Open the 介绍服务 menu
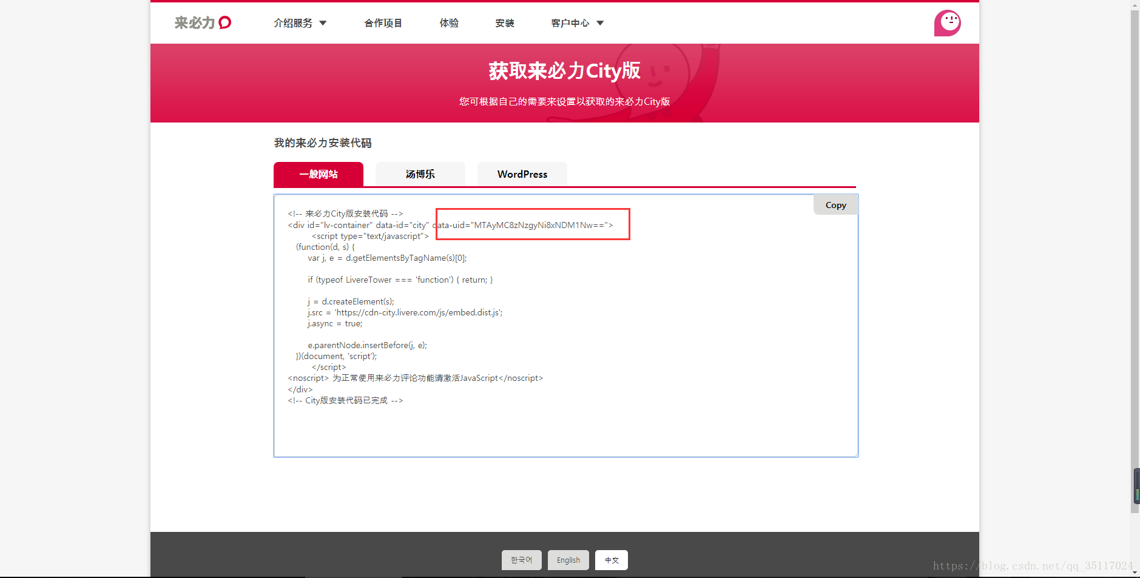The height and width of the screenshot is (578, 1140). (x=293, y=23)
